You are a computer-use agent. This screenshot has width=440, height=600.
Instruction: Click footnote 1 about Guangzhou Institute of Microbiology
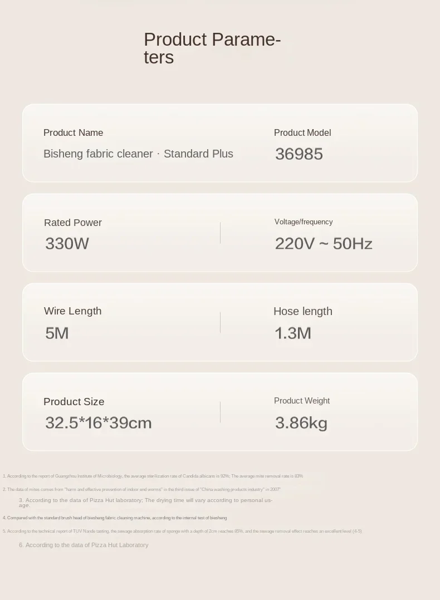tap(153, 476)
